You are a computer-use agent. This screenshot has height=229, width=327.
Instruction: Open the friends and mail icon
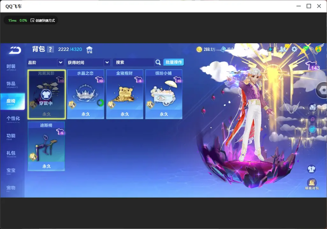pyautogui.click(x=283, y=49)
